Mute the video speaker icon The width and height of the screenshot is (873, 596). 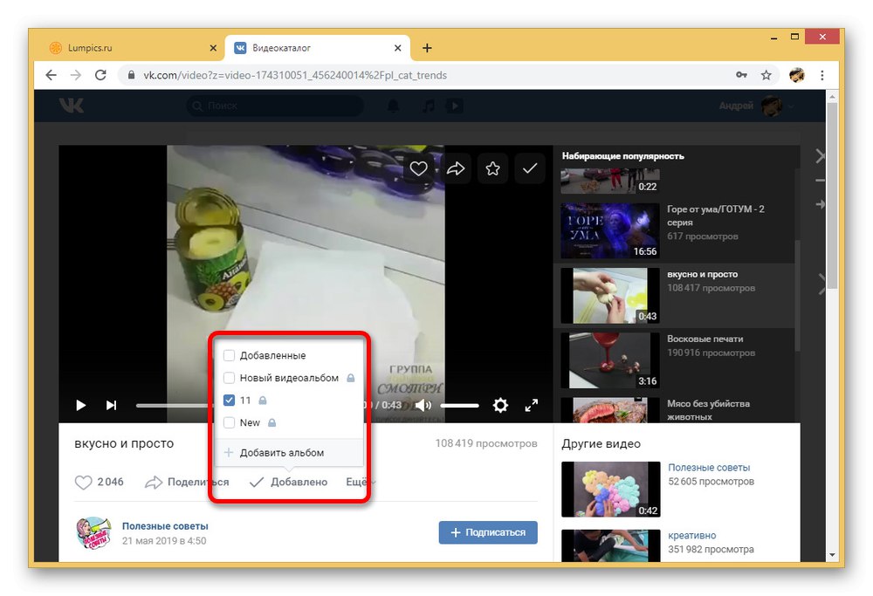click(423, 405)
